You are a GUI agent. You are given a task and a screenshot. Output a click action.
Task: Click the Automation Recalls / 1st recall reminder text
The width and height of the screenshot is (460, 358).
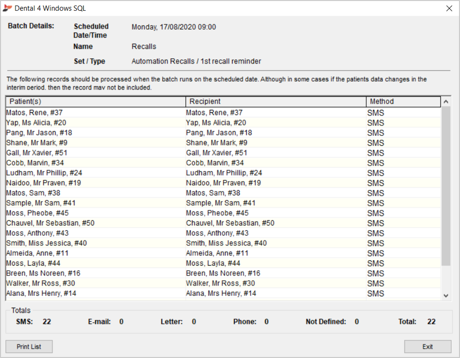click(x=196, y=61)
